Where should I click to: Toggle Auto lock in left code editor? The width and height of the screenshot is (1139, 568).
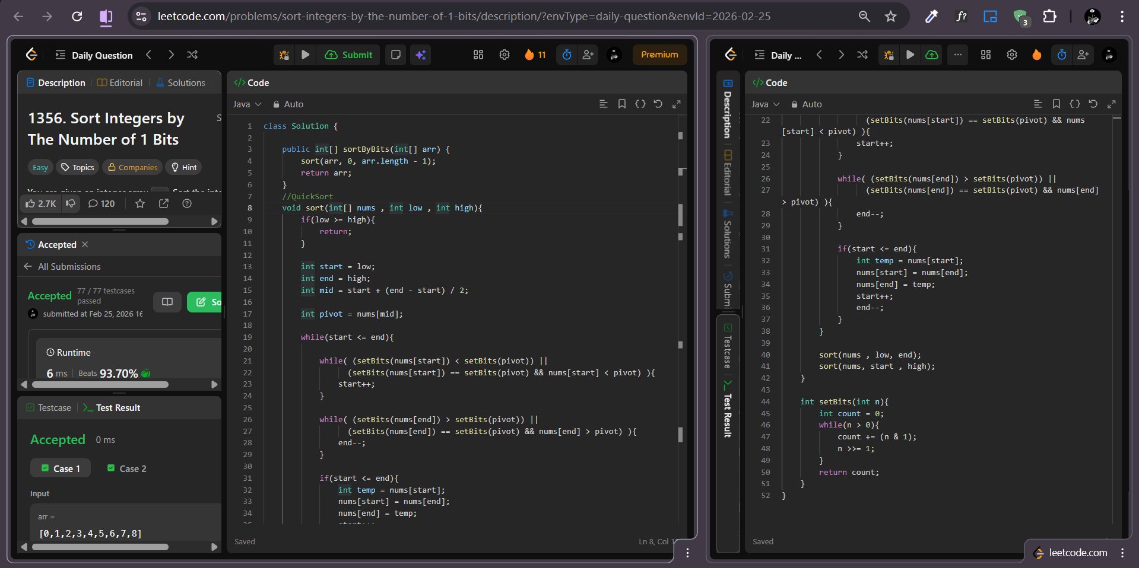[288, 104]
